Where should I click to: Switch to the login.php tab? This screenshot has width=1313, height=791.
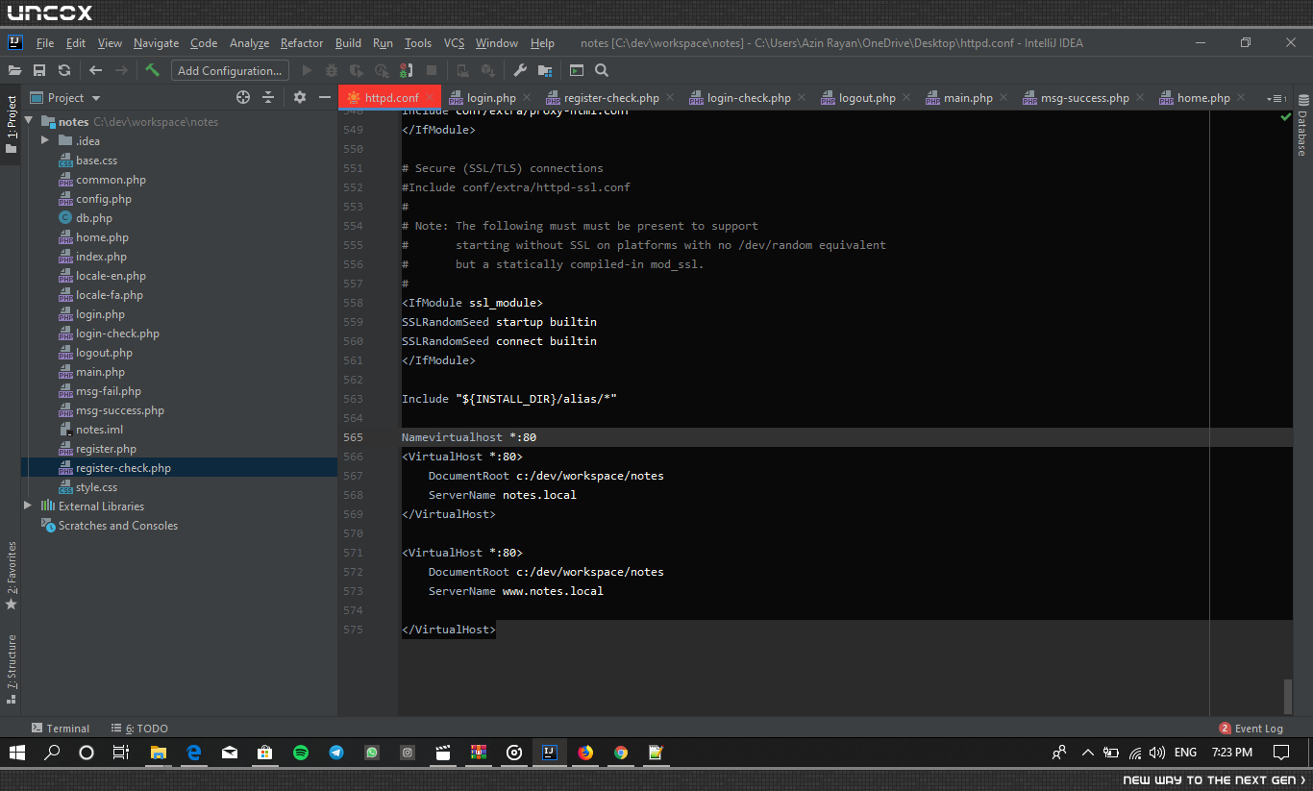click(x=491, y=98)
